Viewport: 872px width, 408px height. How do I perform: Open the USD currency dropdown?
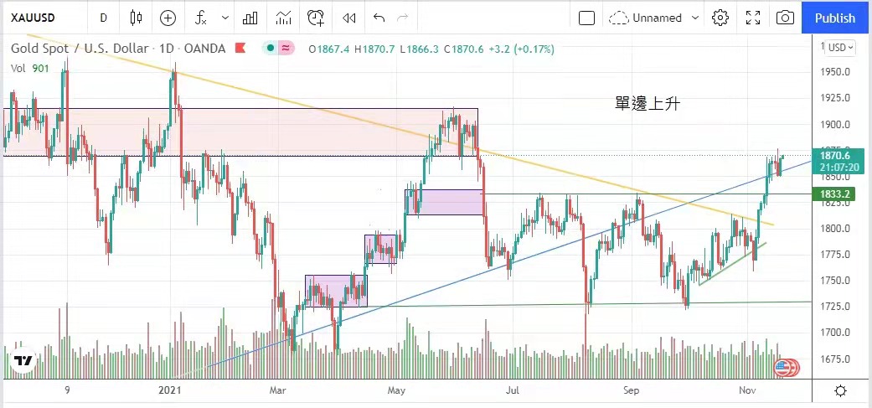[x=841, y=48]
